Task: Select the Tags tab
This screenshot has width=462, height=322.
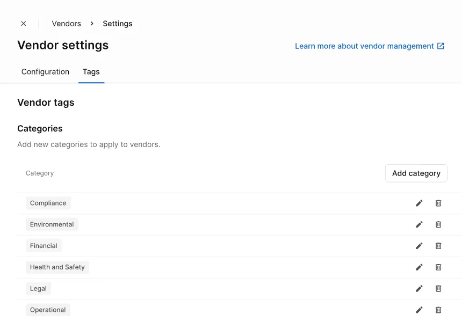Action: 91,72
